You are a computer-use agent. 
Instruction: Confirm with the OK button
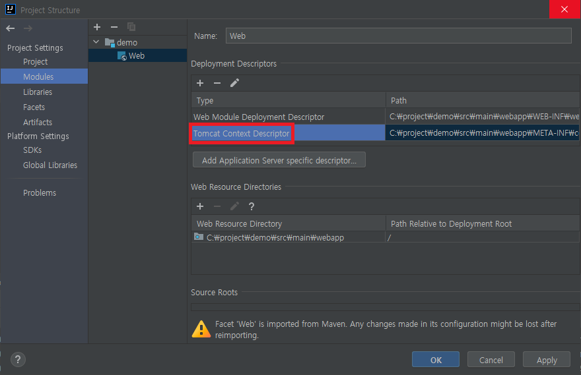[436, 359]
